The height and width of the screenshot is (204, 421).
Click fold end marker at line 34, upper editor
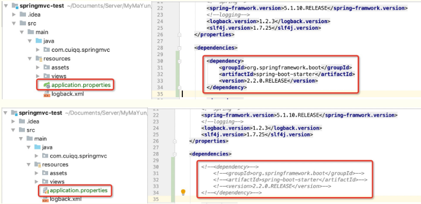click(179, 87)
